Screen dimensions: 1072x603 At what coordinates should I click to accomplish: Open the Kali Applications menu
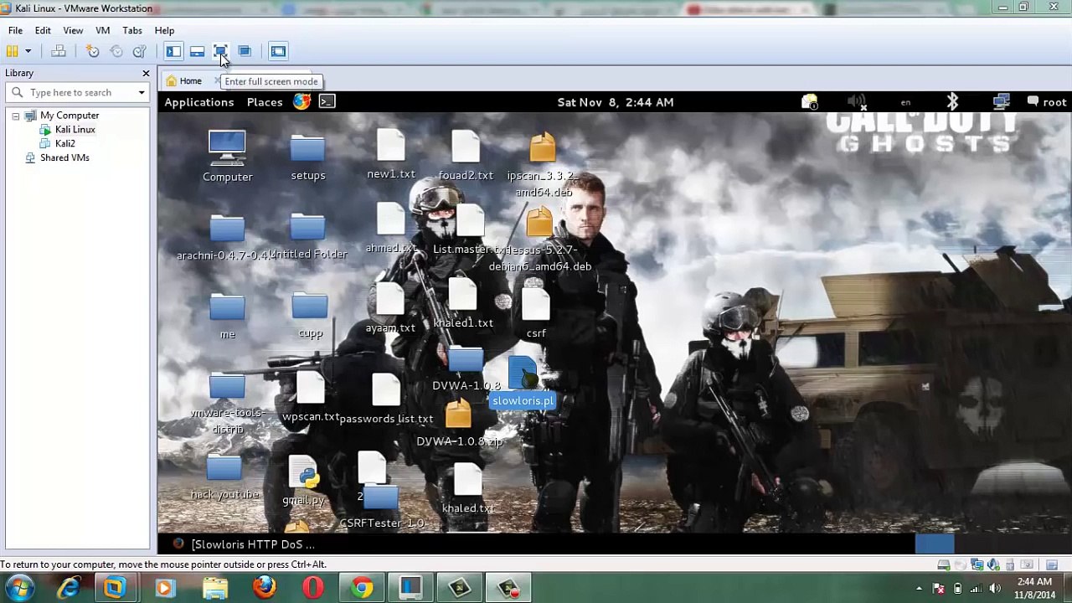pos(199,102)
